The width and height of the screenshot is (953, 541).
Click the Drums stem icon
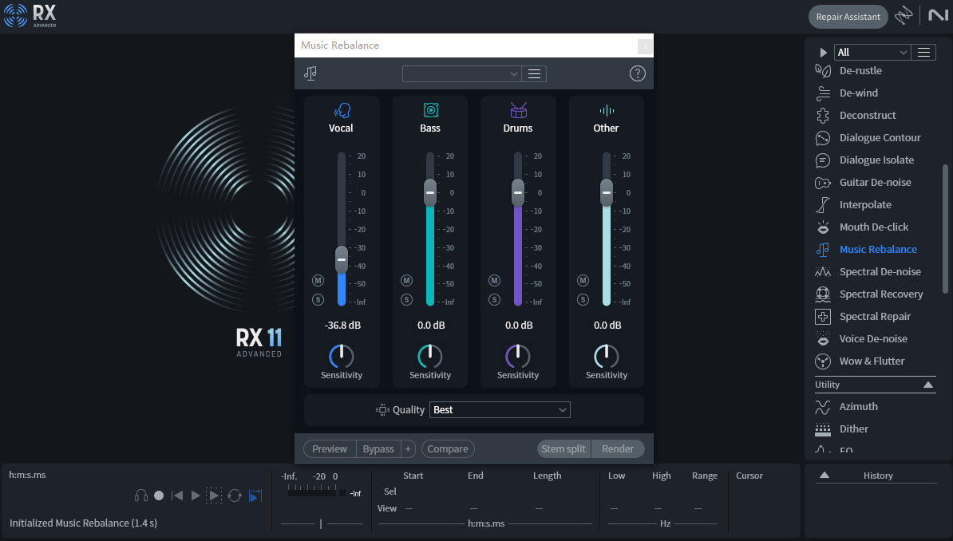(x=519, y=110)
